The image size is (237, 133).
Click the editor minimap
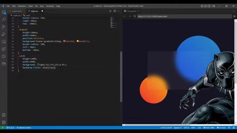pos(114,23)
